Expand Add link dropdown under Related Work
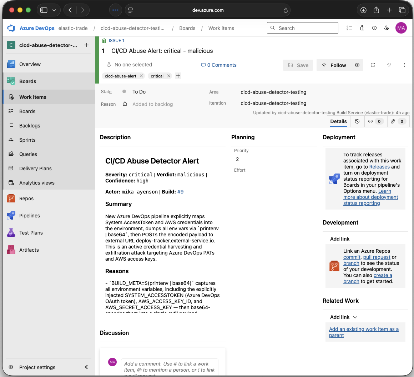This screenshot has height=377, width=414. click(343, 317)
